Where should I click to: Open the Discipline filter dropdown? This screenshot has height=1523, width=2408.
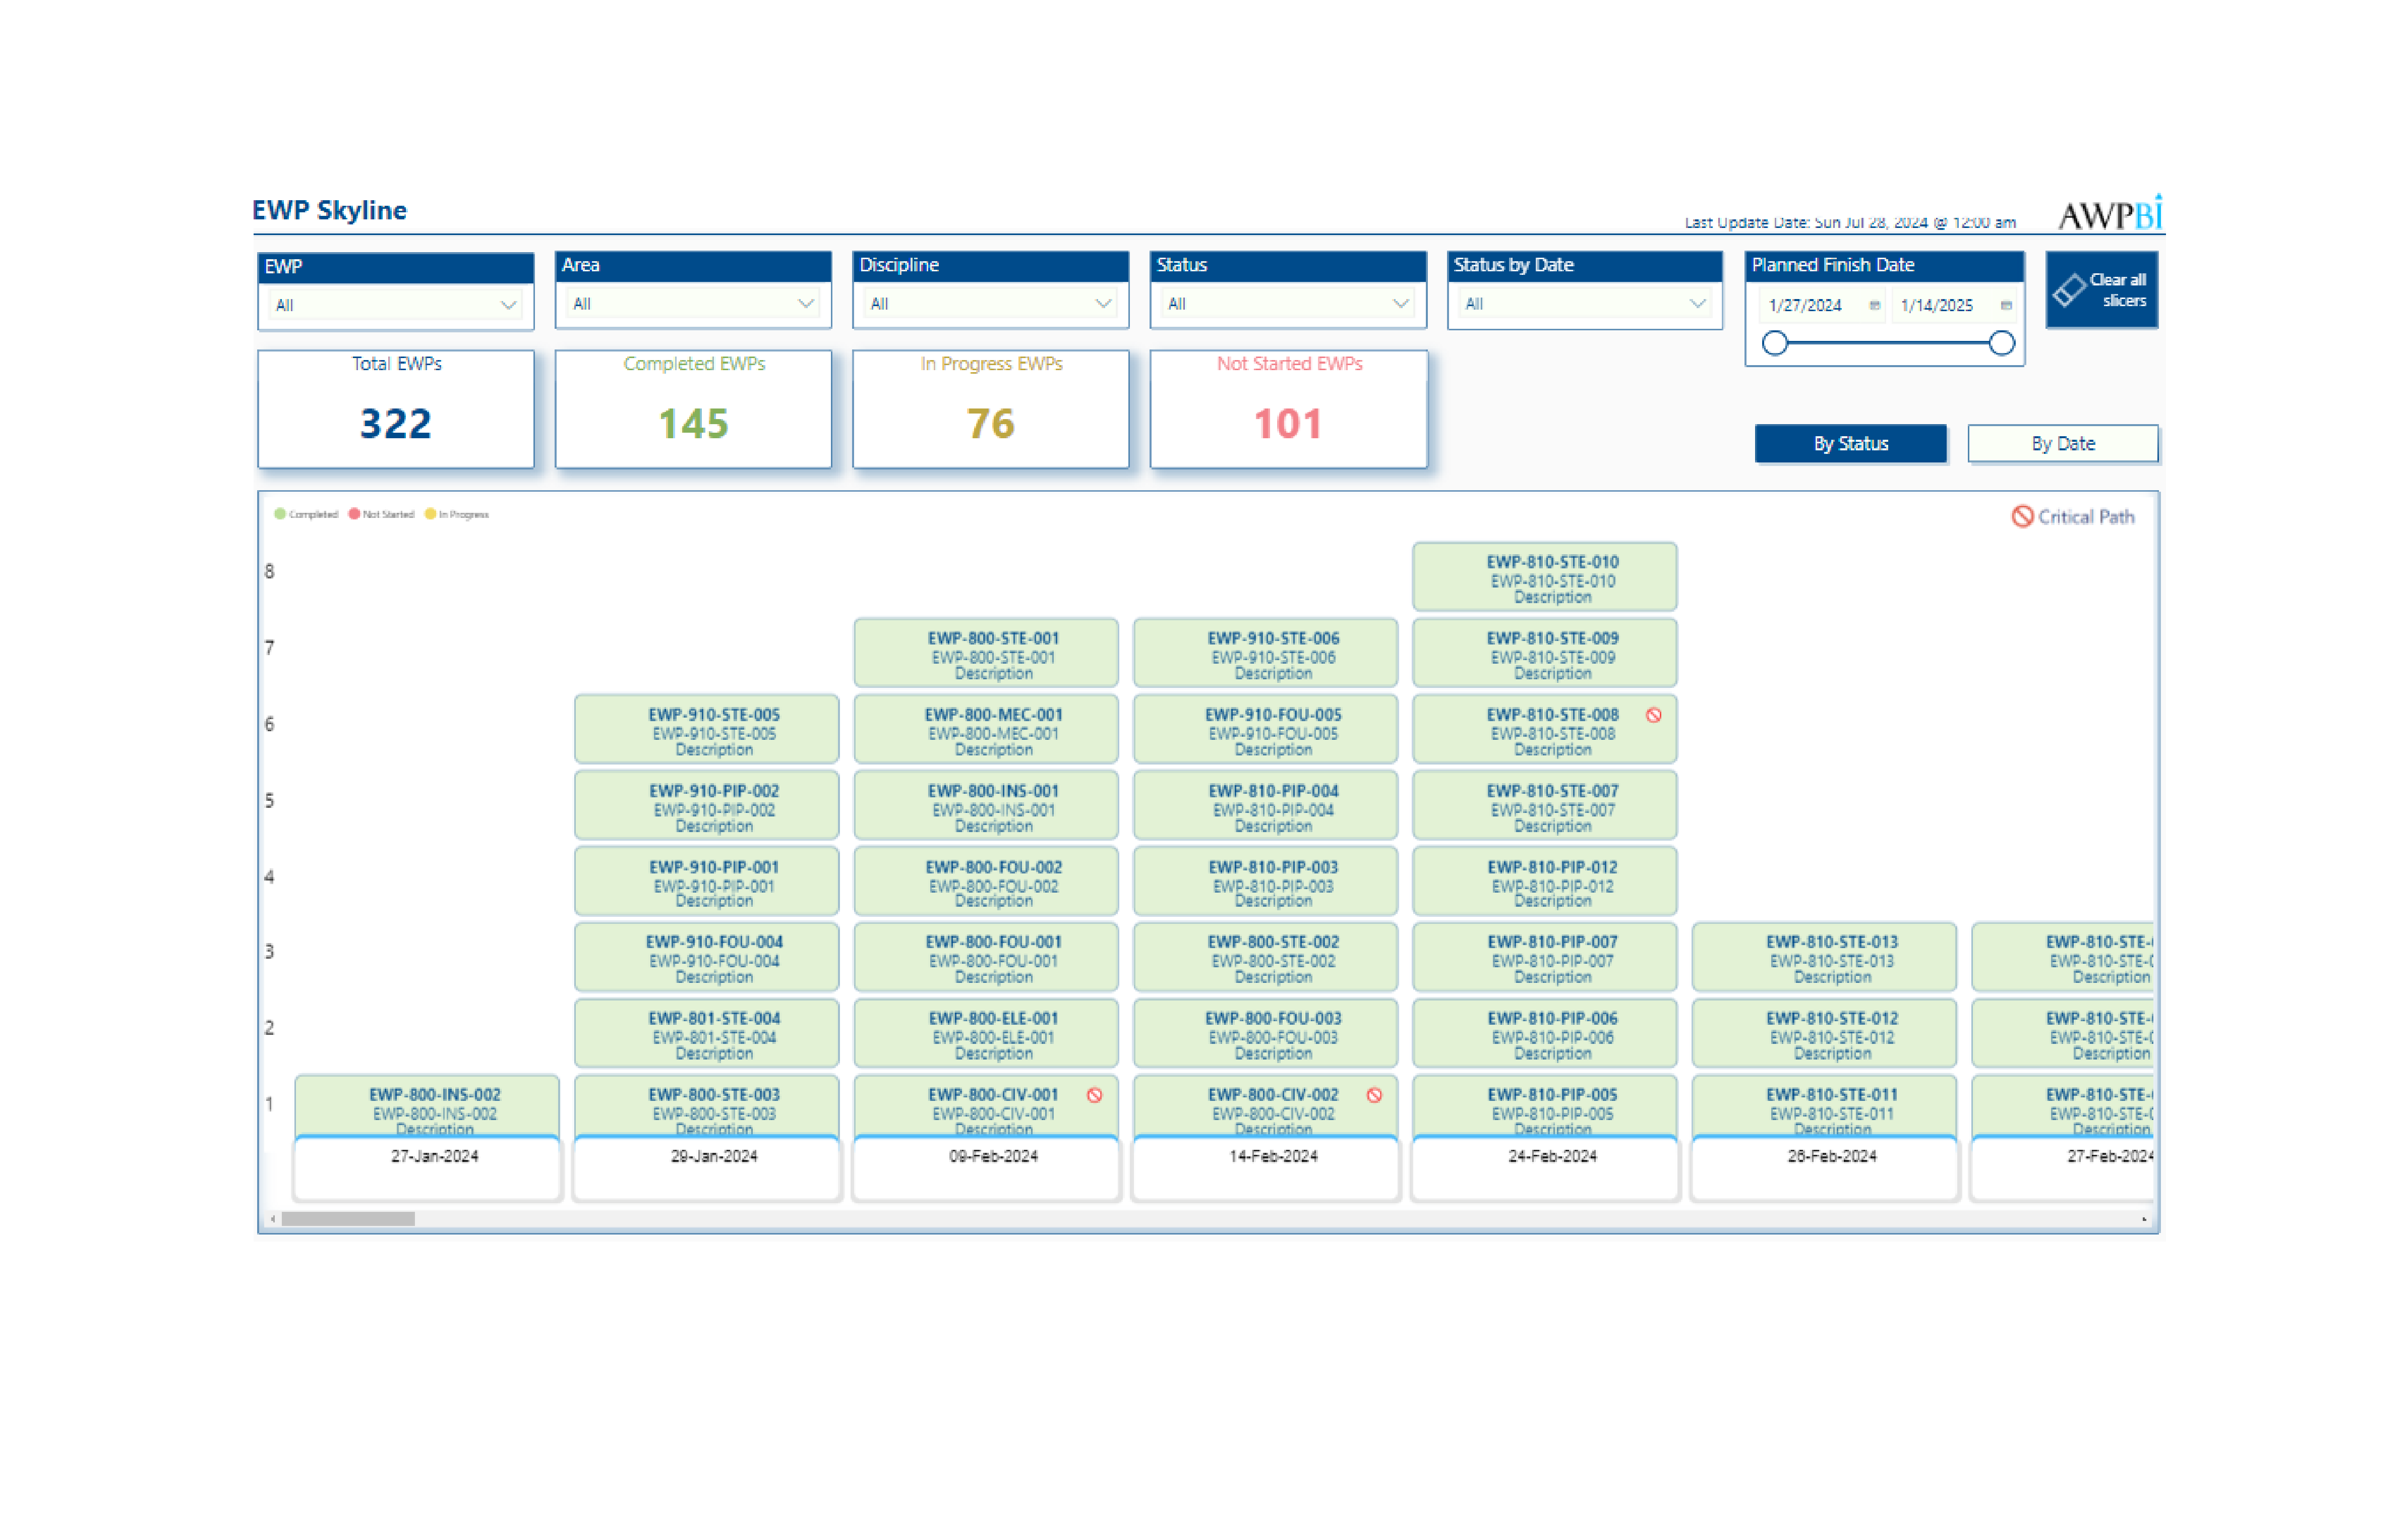pyautogui.click(x=1102, y=303)
